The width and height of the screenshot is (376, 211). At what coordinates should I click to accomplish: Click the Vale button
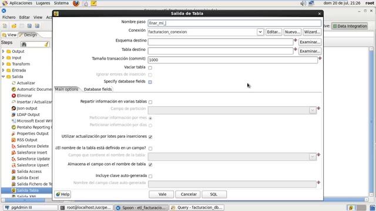click(161, 194)
